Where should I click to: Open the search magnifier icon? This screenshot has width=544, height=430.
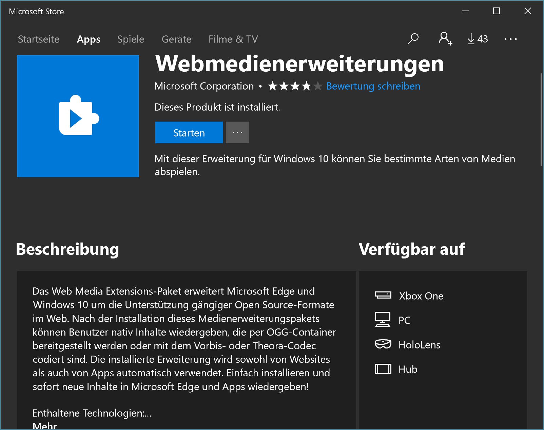pos(413,39)
